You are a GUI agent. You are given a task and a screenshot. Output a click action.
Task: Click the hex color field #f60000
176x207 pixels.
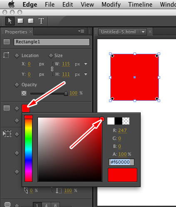coord(121,162)
